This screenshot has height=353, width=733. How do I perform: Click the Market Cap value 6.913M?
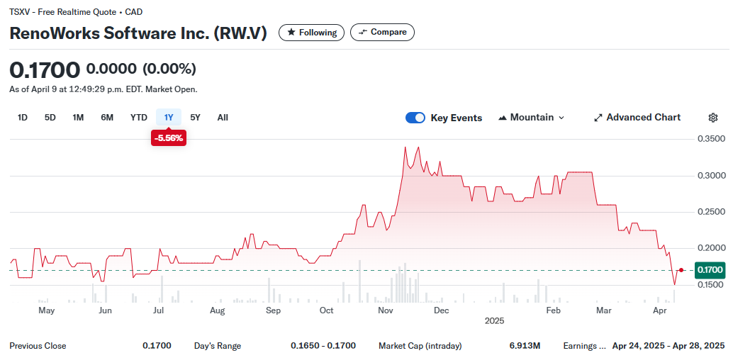(x=525, y=346)
